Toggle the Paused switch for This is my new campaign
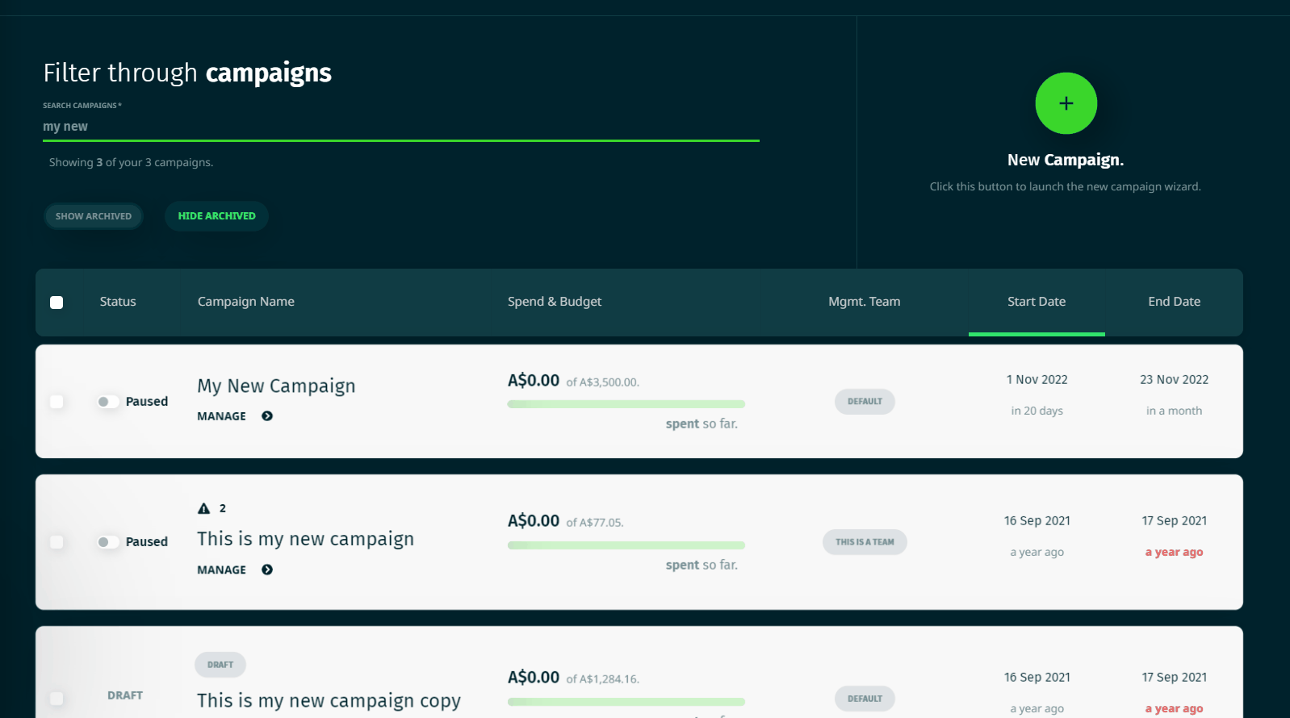The height and width of the screenshot is (718, 1290). pyautogui.click(x=107, y=542)
